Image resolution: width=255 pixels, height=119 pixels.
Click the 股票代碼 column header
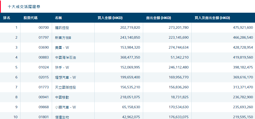(x=30, y=18)
